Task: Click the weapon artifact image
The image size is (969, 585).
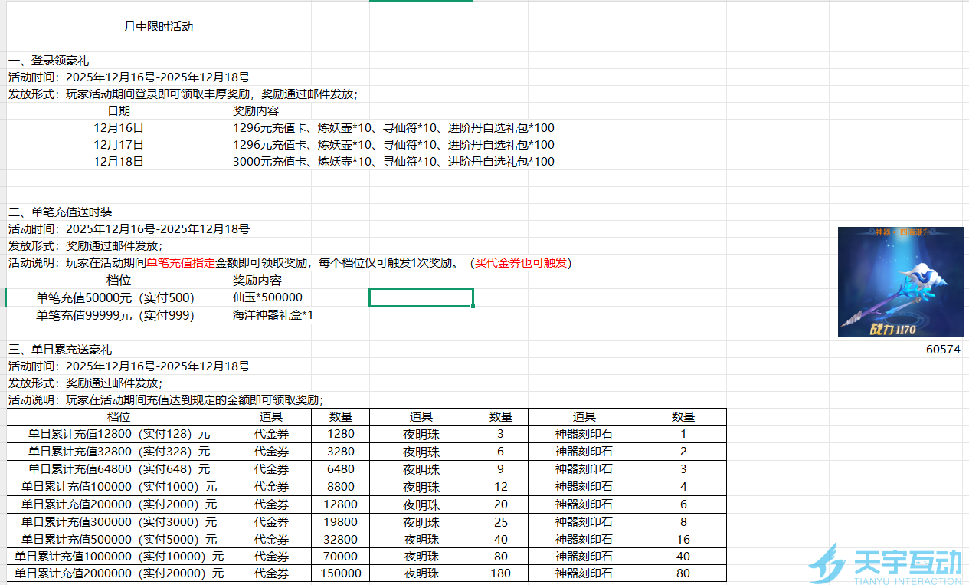Action: coord(900,281)
